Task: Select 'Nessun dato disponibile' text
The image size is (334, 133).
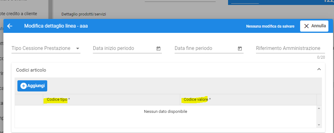Action: tap(166, 111)
